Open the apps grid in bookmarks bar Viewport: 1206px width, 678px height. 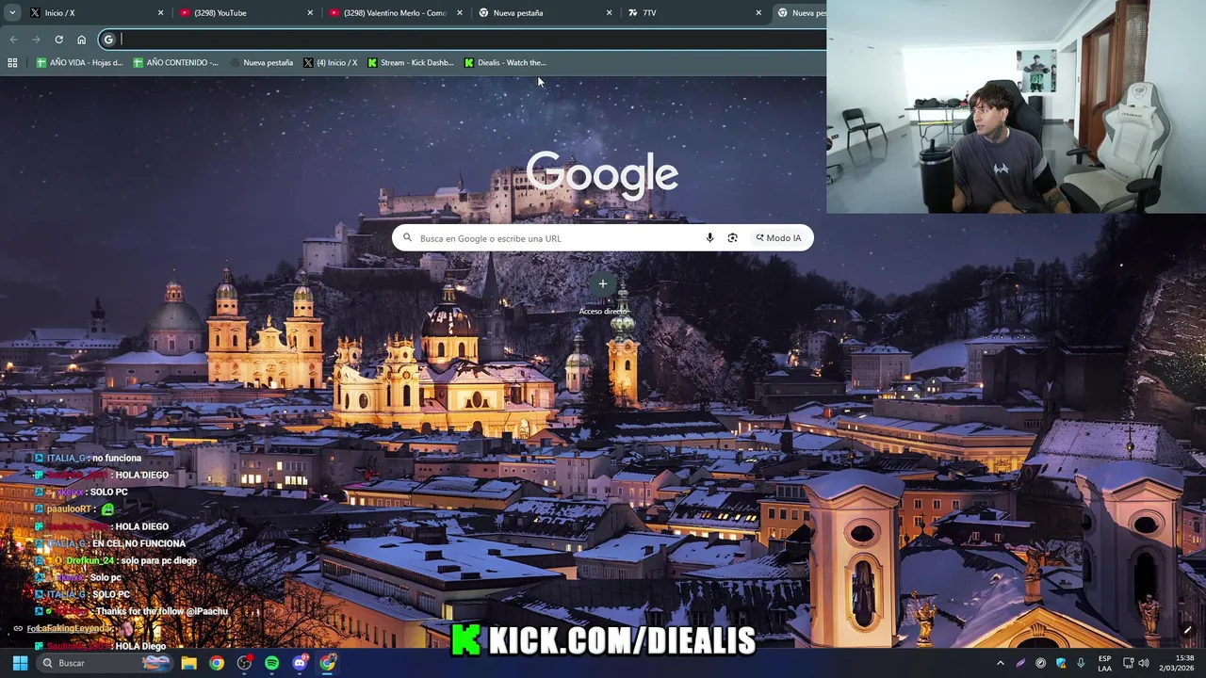point(12,63)
